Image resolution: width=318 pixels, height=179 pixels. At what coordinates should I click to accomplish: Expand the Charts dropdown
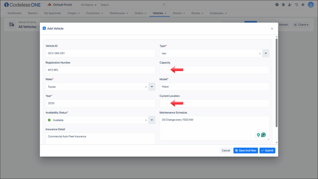tap(301, 25)
